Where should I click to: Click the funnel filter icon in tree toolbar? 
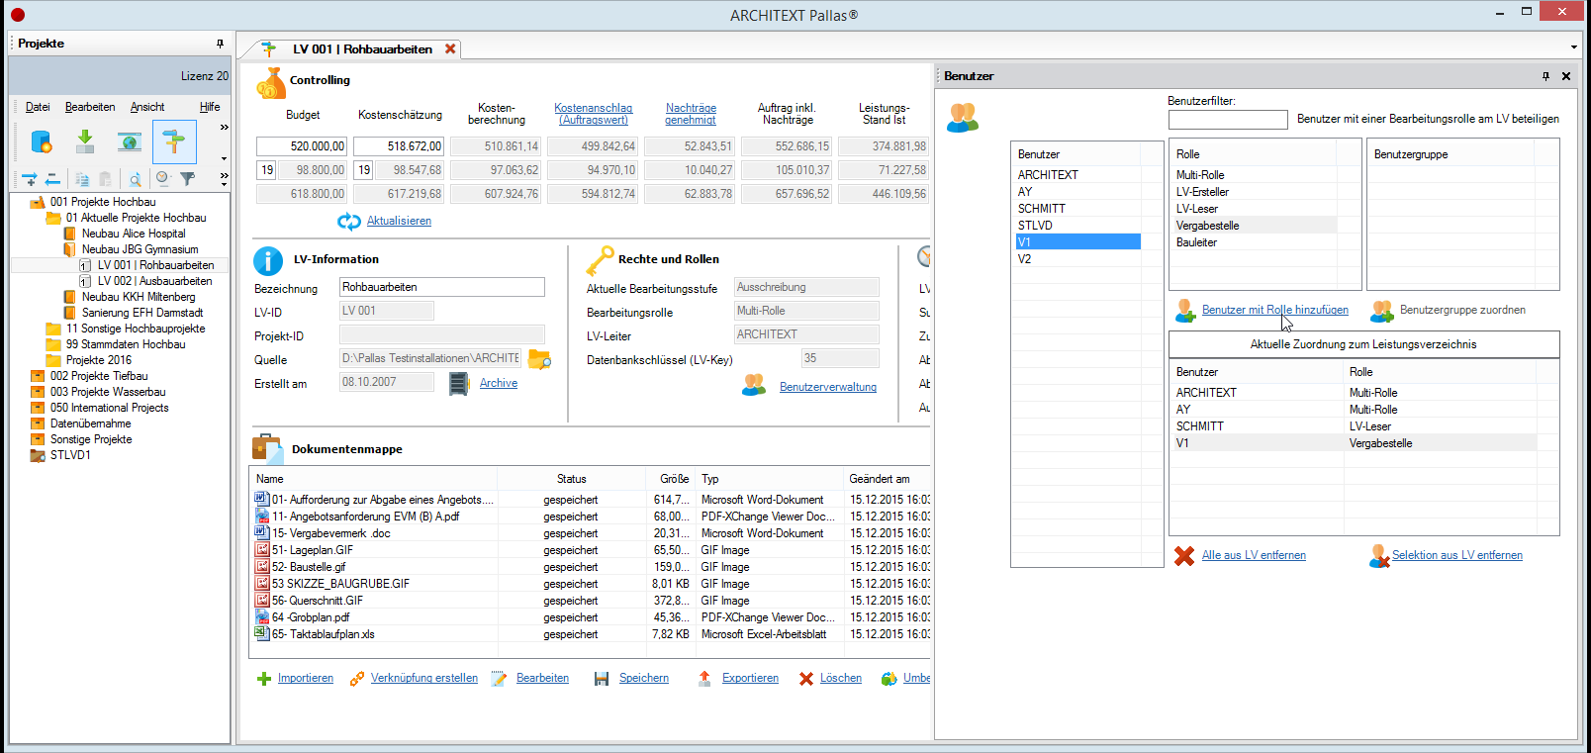point(187,179)
